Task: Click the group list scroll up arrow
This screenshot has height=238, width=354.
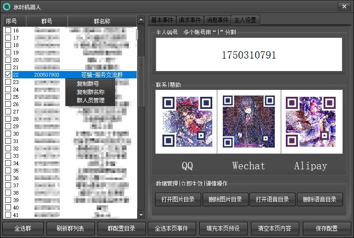Action: tap(141, 20)
